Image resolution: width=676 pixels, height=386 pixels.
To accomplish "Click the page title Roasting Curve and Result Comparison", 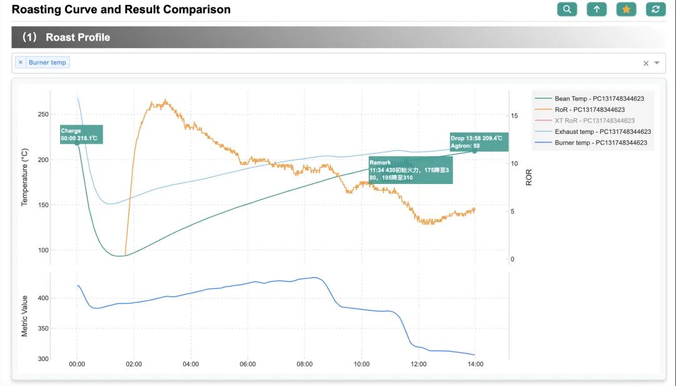I will (121, 9).
